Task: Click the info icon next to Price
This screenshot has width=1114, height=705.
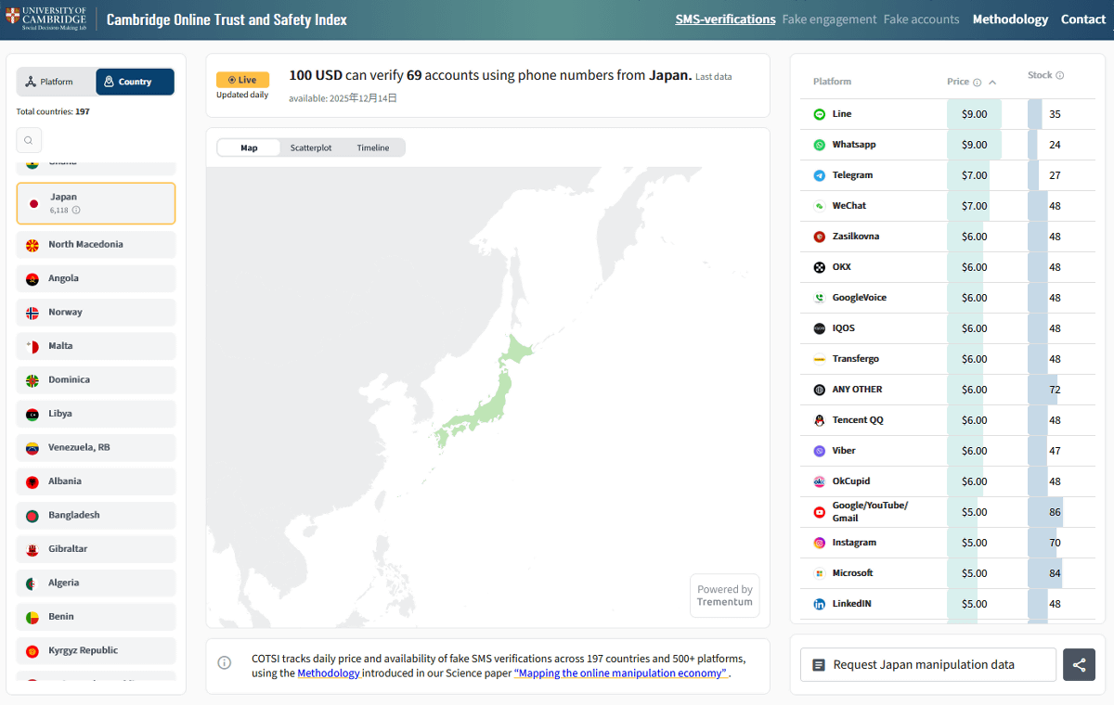Action: pyautogui.click(x=977, y=83)
